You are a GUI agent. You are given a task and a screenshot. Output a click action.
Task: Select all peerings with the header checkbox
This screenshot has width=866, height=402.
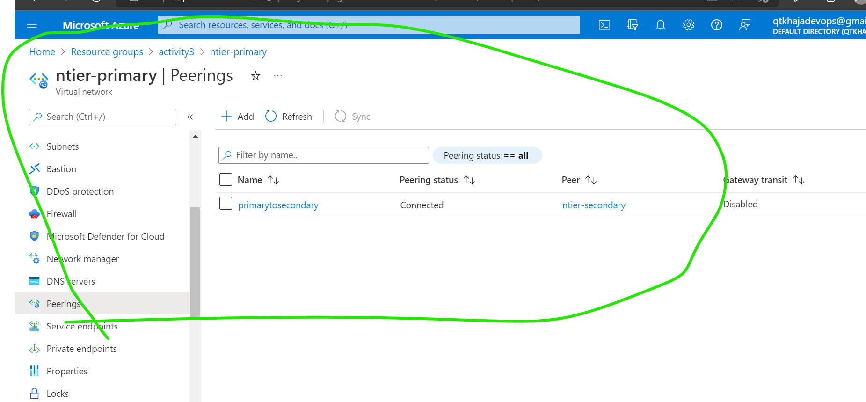(226, 180)
